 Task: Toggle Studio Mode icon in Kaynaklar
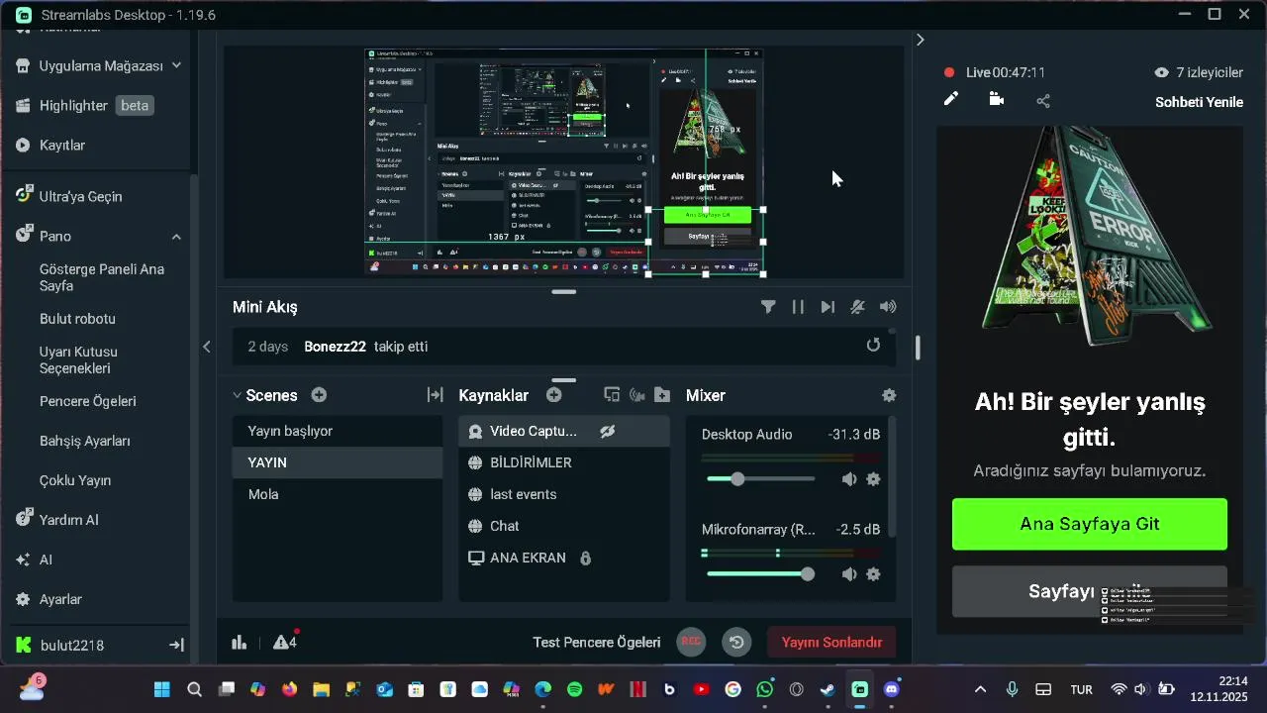point(612,394)
